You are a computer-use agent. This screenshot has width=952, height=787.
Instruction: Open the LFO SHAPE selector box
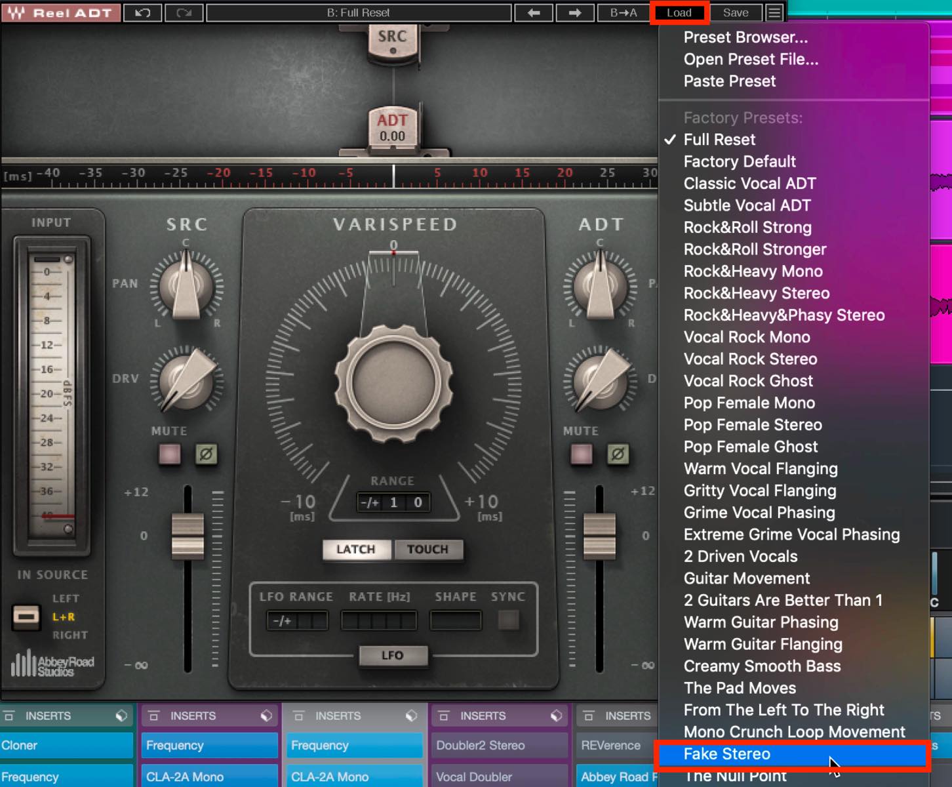(x=456, y=620)
